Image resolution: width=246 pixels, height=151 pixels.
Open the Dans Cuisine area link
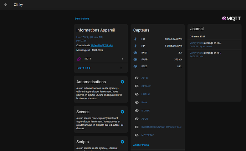tap(82, 19)
